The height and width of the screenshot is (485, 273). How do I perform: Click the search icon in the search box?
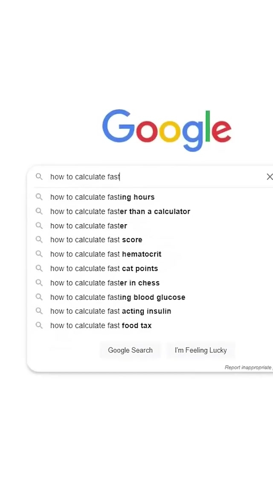[x=39, y=176]
